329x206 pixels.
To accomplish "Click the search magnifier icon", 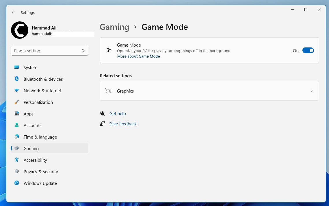I will click(x=83, y=51).
